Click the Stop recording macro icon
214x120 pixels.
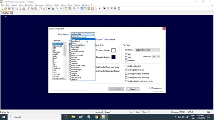pyautogui.click(x=108, y=8)
